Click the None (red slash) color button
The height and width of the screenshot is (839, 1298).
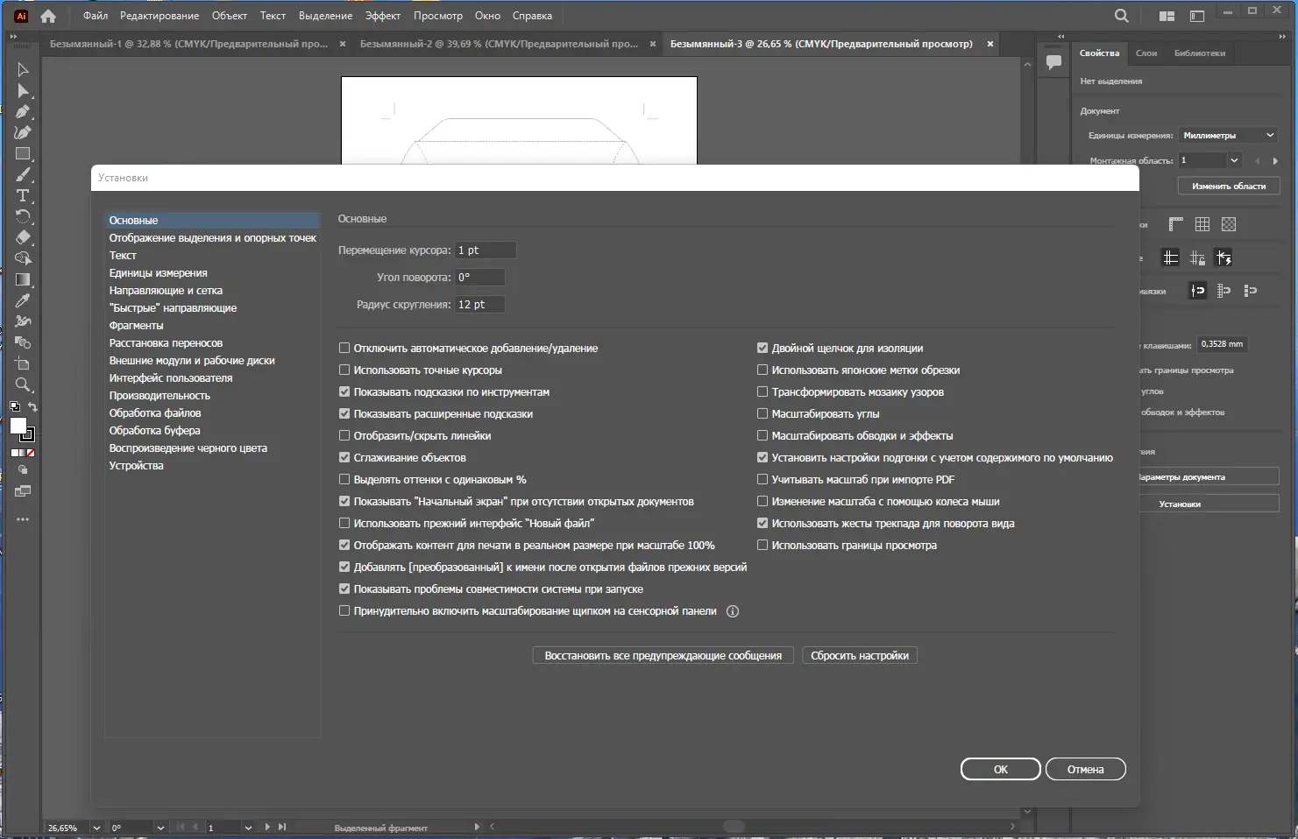point(32,454)
